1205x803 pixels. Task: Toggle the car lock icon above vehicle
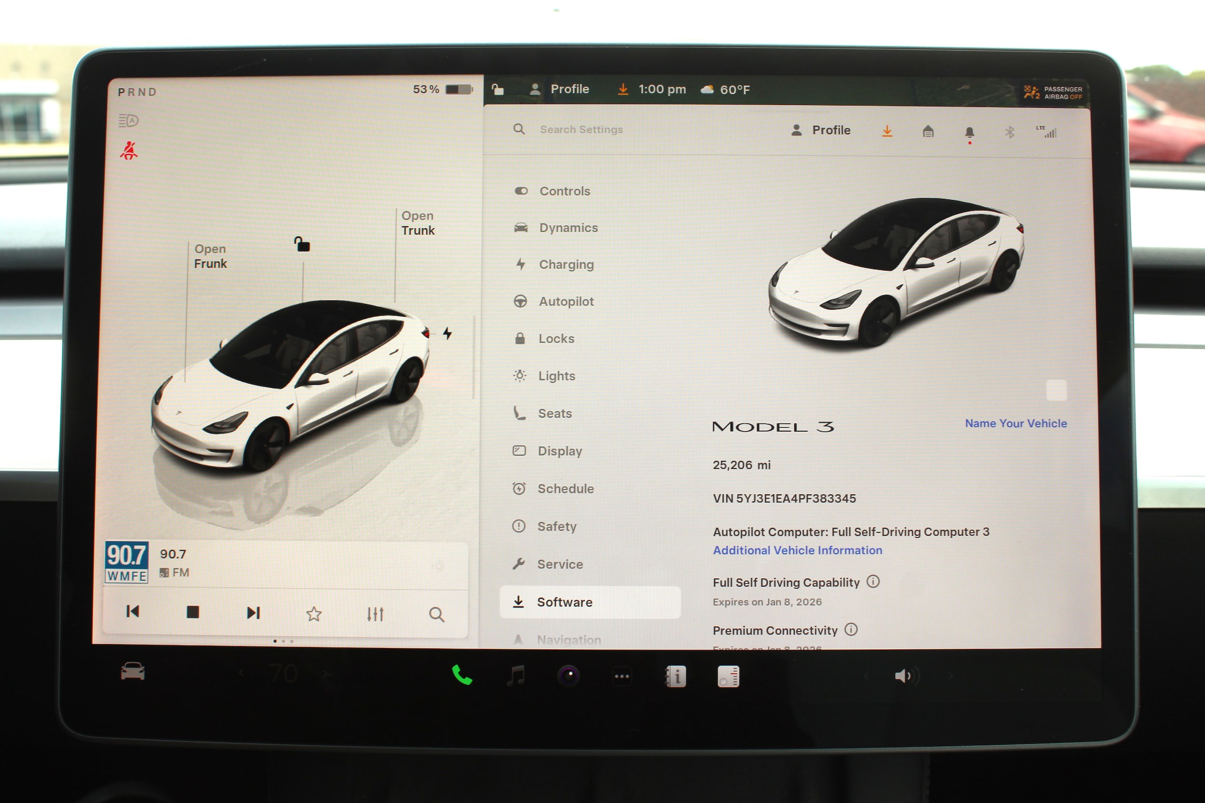click(302, 244)
